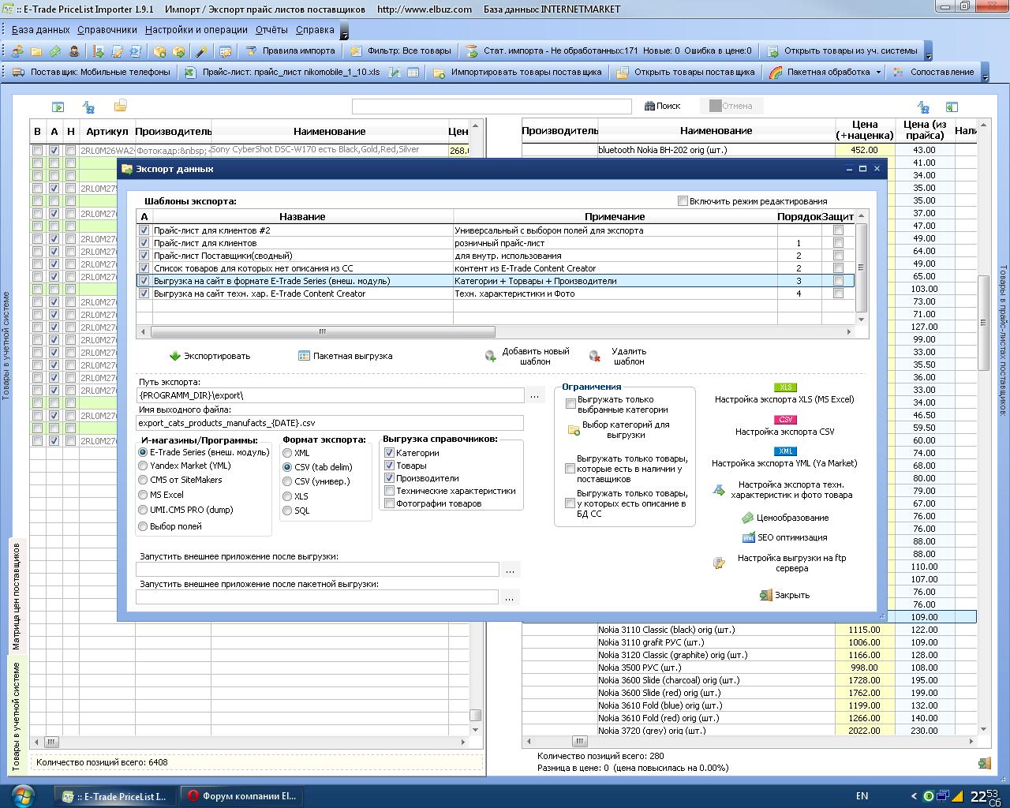Image resolution: width=1010 pixels, height=808 pixels.
Task: Select CSV (универ.) format radio
Action: point(287,481)
